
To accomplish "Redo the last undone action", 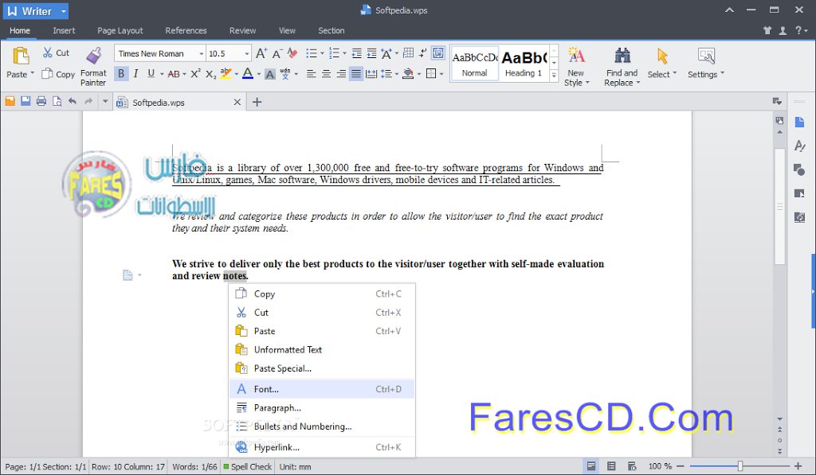I will coord(88,101).
